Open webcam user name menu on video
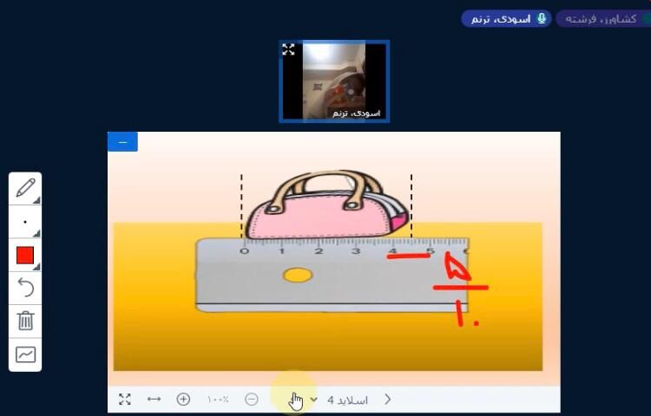651x416 pixels. 357,113
